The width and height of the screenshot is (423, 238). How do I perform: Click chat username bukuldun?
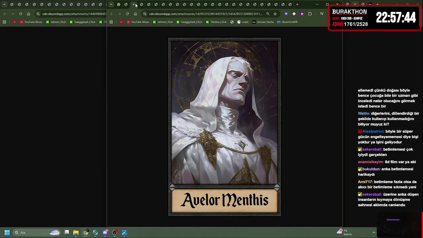371,169
